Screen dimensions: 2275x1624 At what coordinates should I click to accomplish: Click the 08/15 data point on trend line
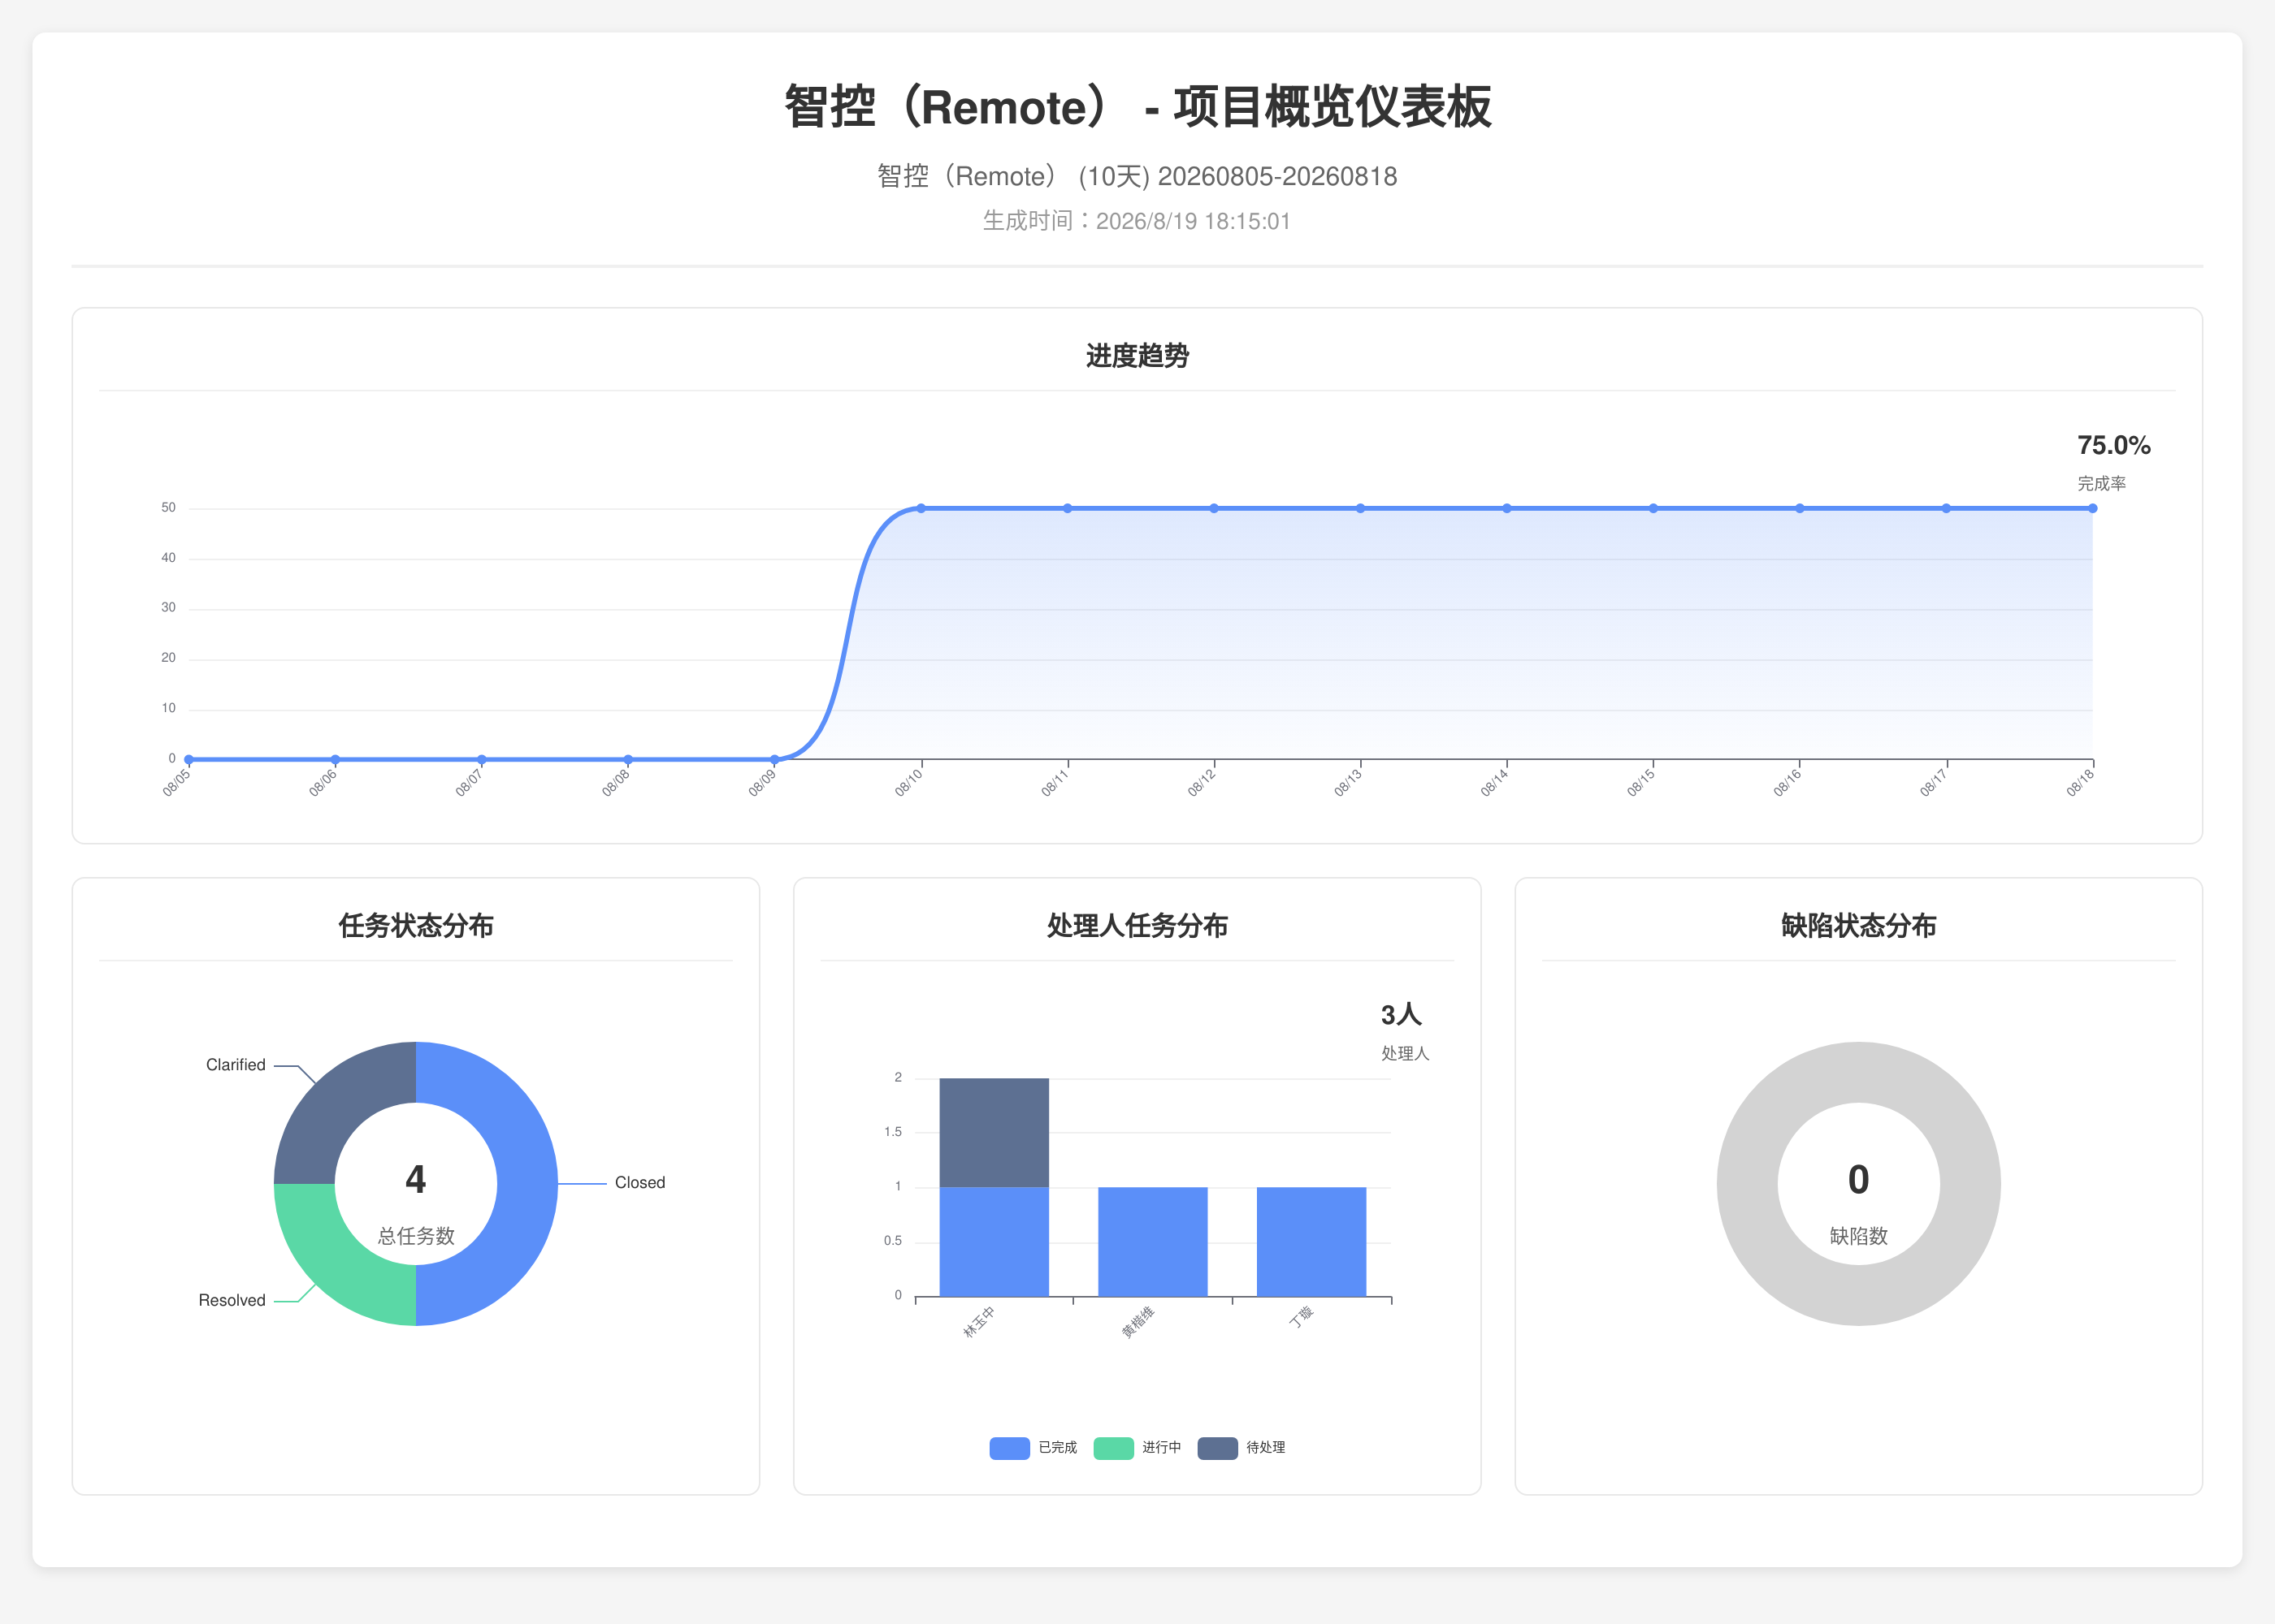tap(1653, 508)
